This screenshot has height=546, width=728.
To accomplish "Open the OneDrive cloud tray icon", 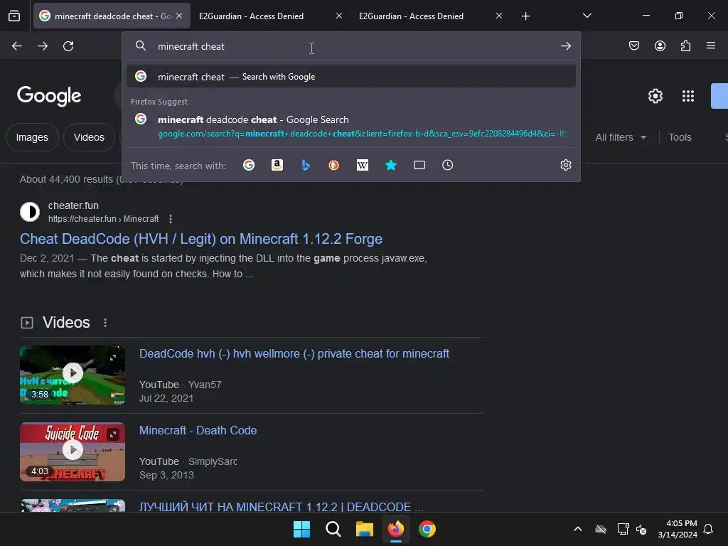I will point(601,529).
